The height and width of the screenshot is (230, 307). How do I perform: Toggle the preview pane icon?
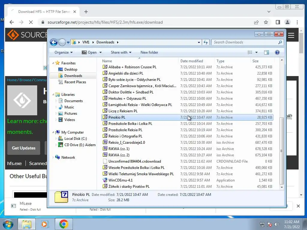[267, 52]
